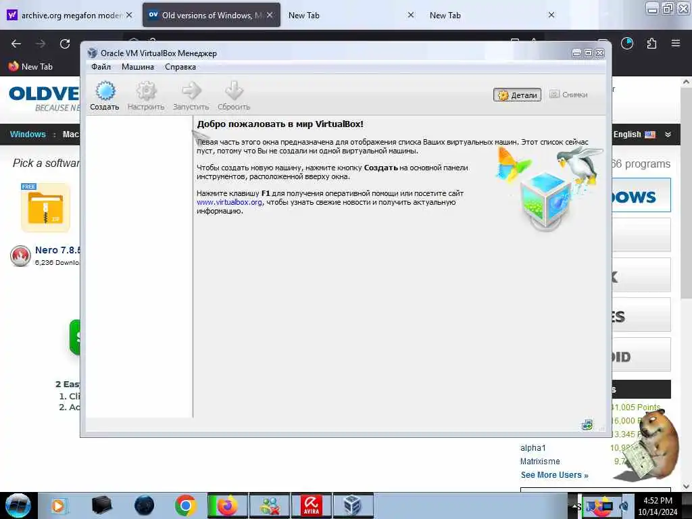Select the Детали (Details) toggle button
Image resolution: width=692 pixels, height=519 pixels.
coord(517,95)
